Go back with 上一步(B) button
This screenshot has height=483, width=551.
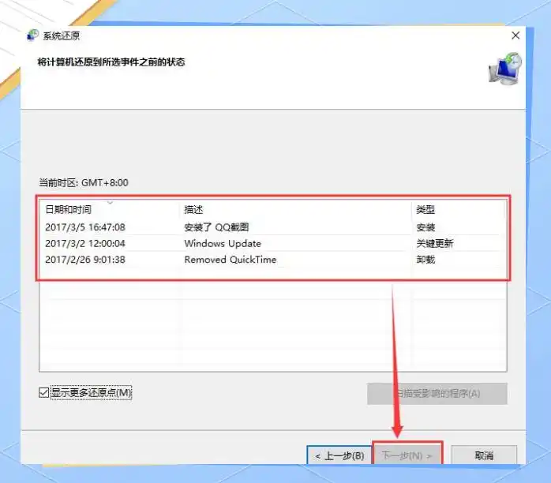click(339, 456)
